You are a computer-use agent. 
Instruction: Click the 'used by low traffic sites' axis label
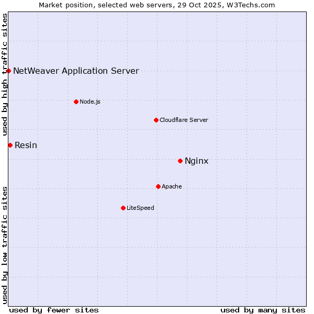(x=5, y=244)
